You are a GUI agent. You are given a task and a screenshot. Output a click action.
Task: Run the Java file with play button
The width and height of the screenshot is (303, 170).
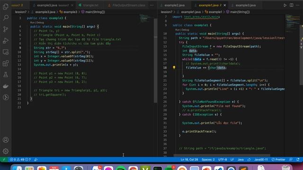(x=285, y=5)
